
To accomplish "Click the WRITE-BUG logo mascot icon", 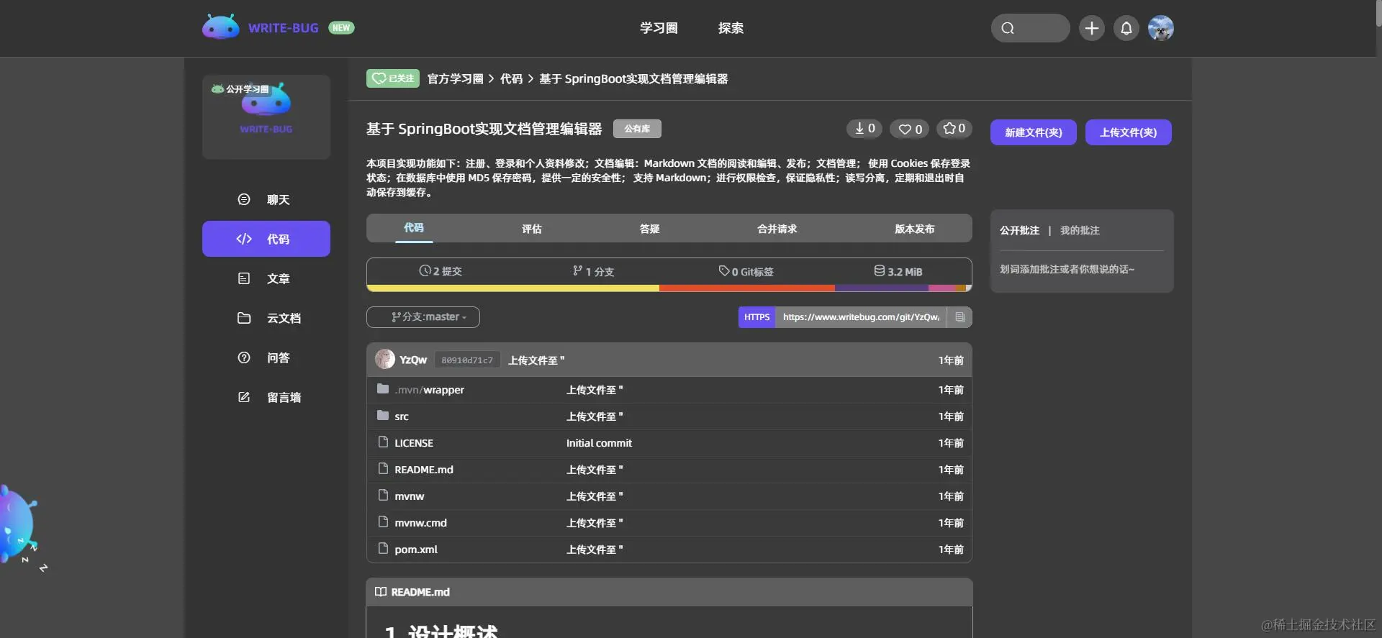I will 220,27.
